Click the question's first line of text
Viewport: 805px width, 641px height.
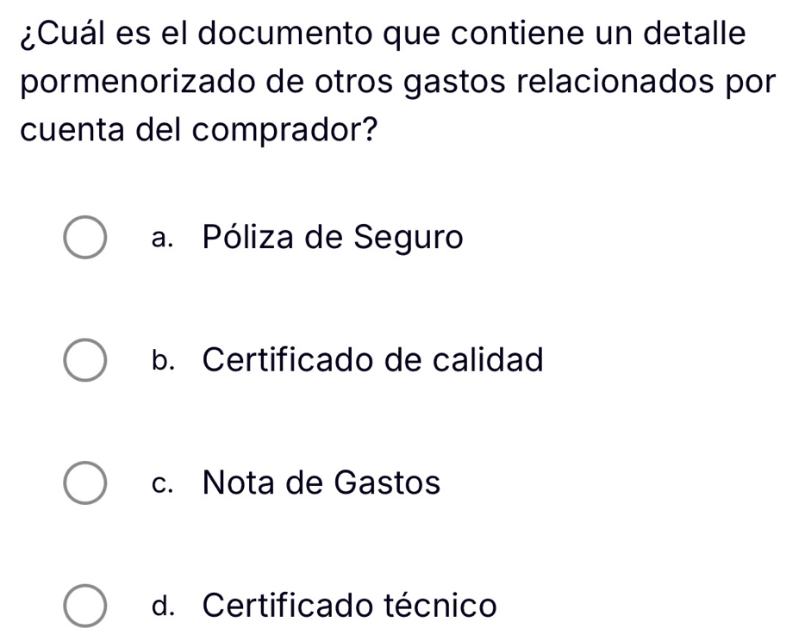(x=383, y=34)
